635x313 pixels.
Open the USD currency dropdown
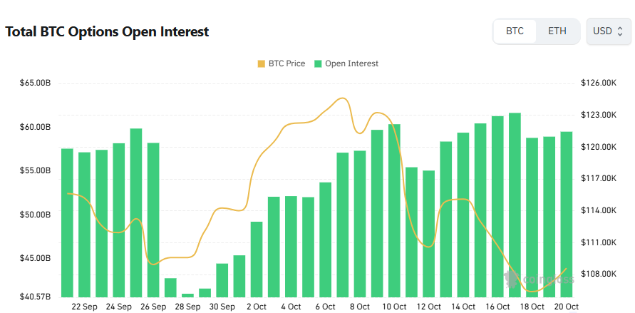pyautogui.click(x=609, y=31)
